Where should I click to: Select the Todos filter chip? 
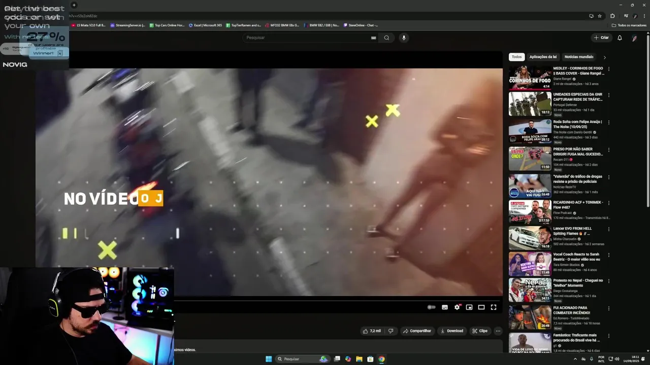(516, 57)
